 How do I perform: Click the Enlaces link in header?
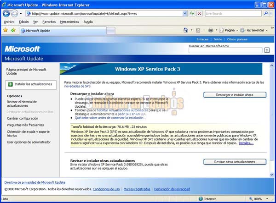tap(202, 39)
